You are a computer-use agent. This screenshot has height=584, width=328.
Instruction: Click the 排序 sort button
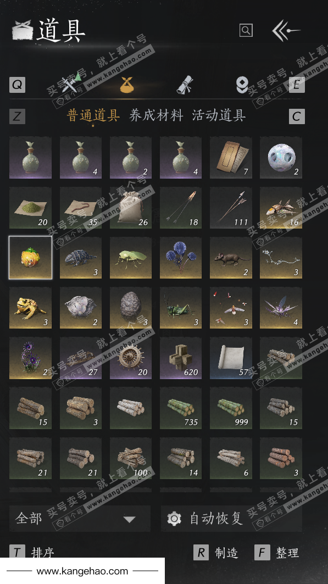pos(32,552)
